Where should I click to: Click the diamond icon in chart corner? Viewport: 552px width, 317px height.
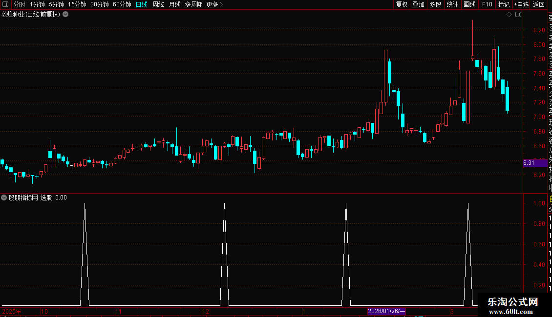point(509,15)
